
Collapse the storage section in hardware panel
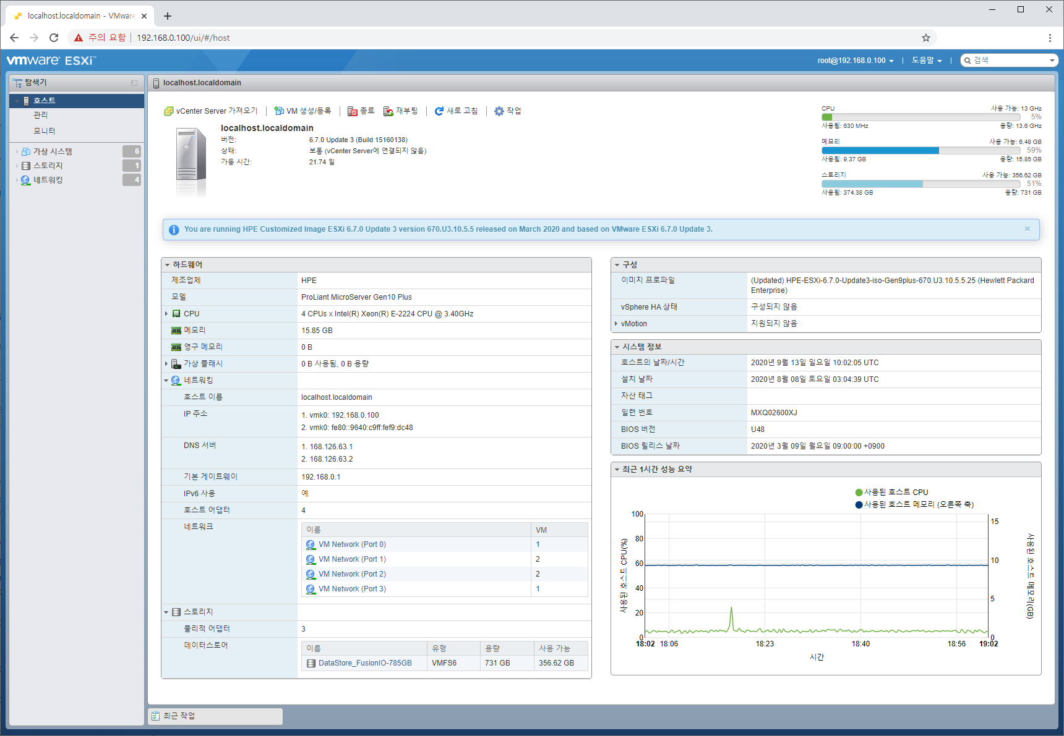click(166, 612)
